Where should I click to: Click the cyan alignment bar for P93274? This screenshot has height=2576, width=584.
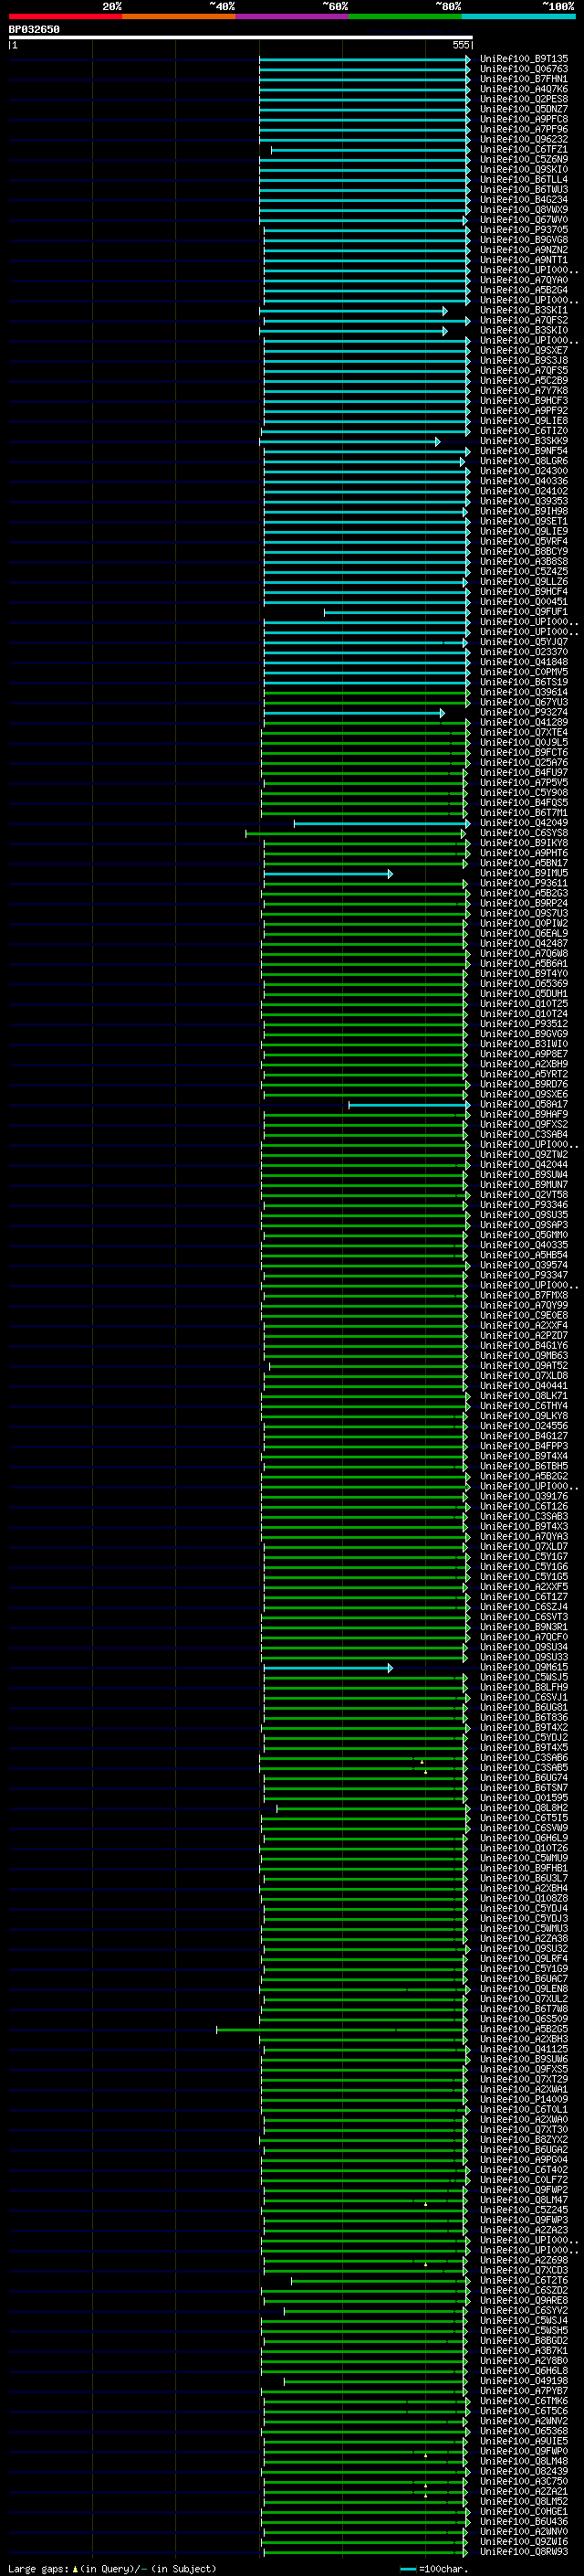pyautogui.click(x=354, y=713)
